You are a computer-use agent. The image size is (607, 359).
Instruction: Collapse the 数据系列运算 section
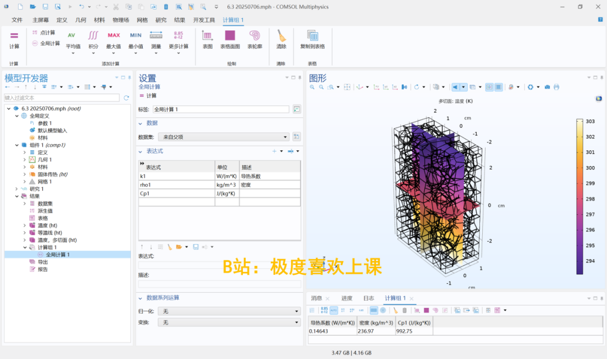[x=140, y=298]
